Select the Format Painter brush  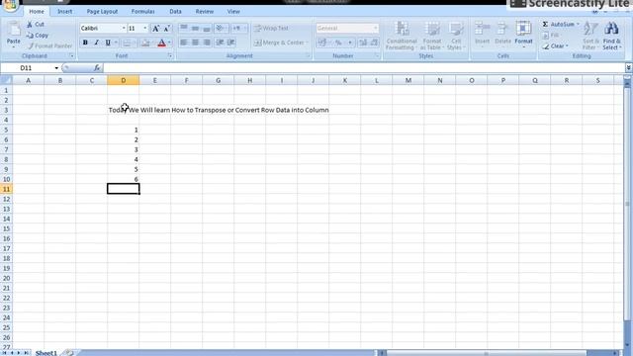click(x=31, y=46)
